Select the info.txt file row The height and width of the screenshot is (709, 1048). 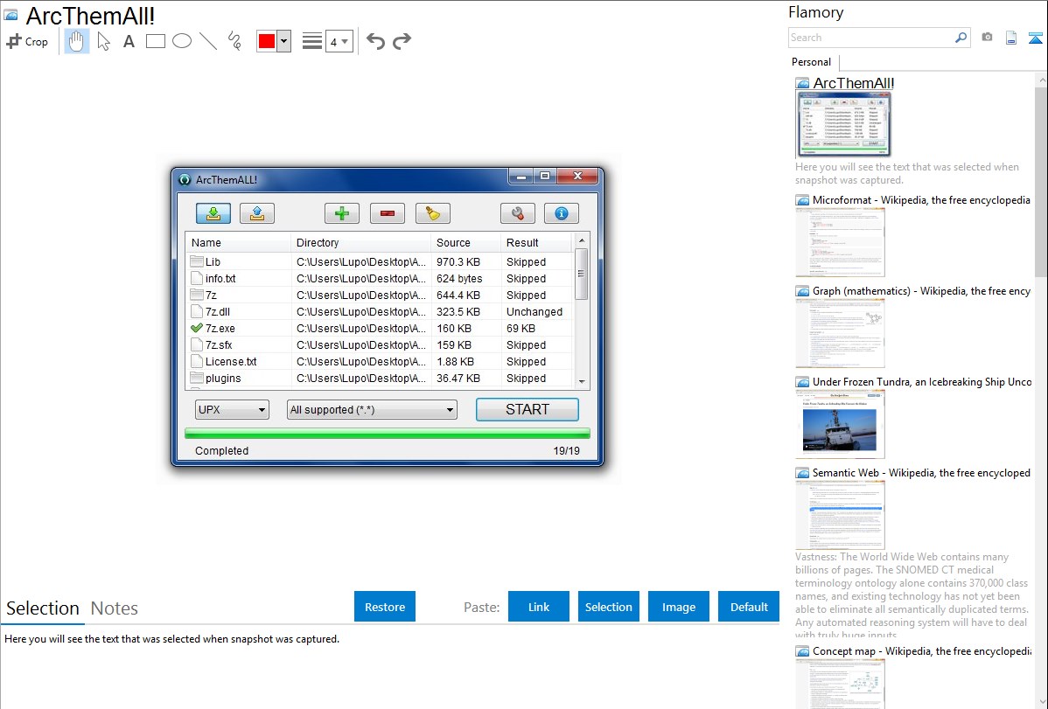pos(380,279)
